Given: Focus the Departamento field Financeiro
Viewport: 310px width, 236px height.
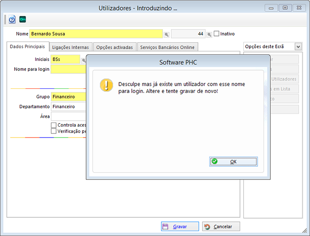Looking at the screenshot, I should pyautogui.click(x=68, y=107).
